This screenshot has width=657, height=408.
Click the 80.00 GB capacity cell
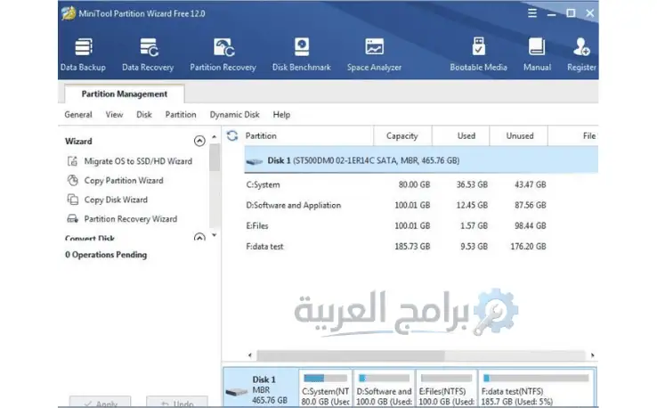coord(414,184)
